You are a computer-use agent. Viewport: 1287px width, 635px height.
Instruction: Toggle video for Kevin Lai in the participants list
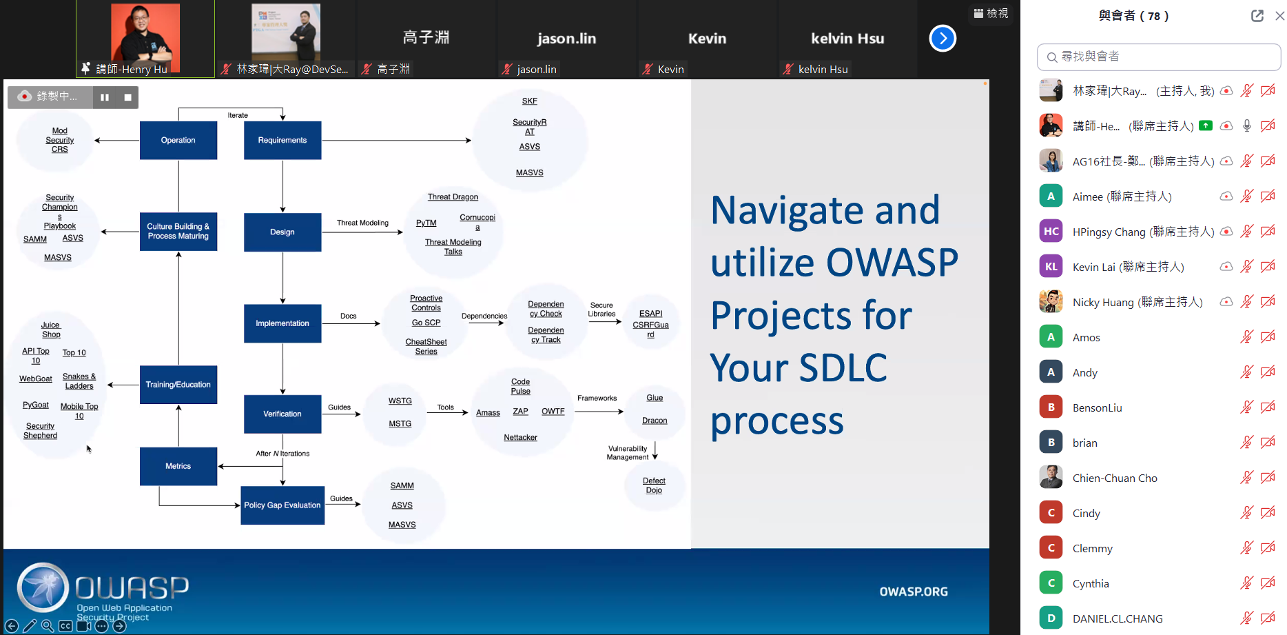point(1267,267)
